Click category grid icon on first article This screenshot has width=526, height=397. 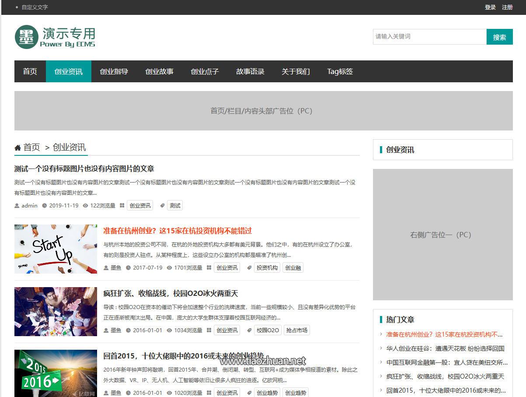pyautogui.click(x=122, y=206)
